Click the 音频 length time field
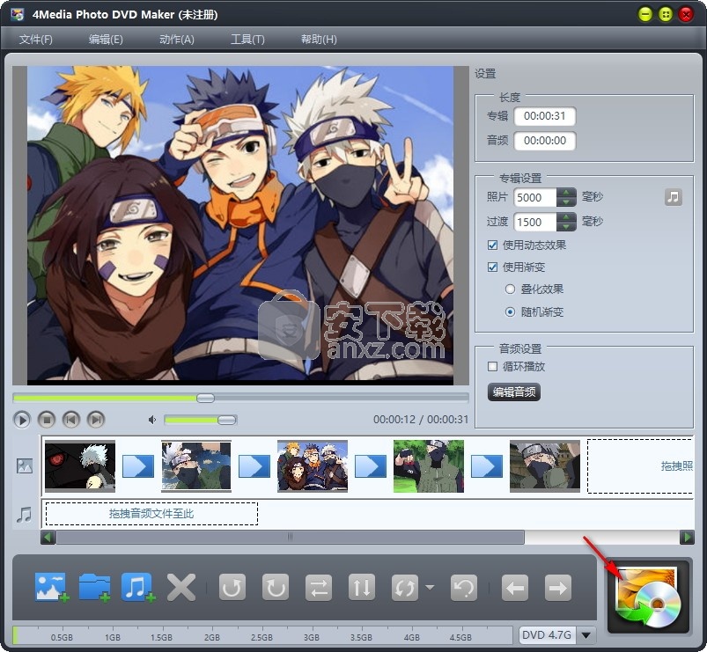707x652 pixels. (545, 141)
